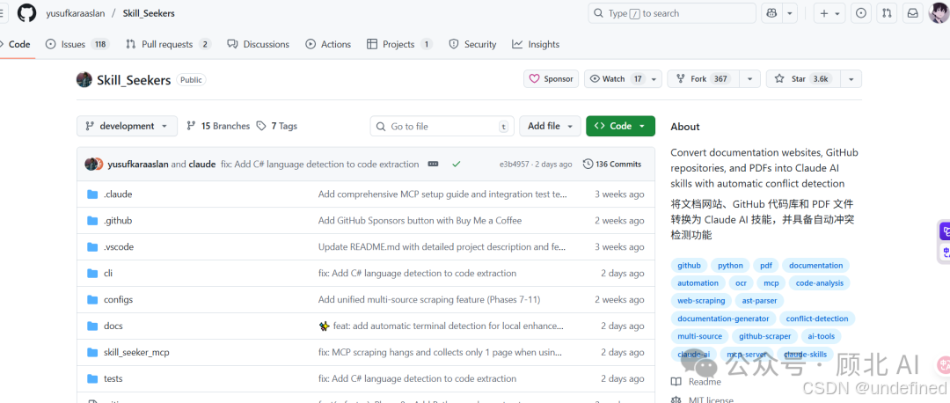Open the user avatar menu
Image resolution: width=950 pixels, height=403 pixels.
[939, 12]
